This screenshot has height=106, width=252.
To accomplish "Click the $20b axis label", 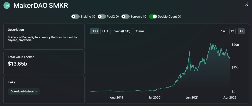I will (x=235, y=45).
